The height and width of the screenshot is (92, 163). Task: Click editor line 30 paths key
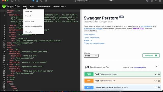[10, 82]
